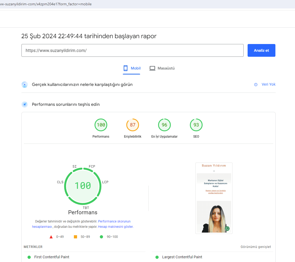Click the large 100 Performans gauge

click(83, 186)
